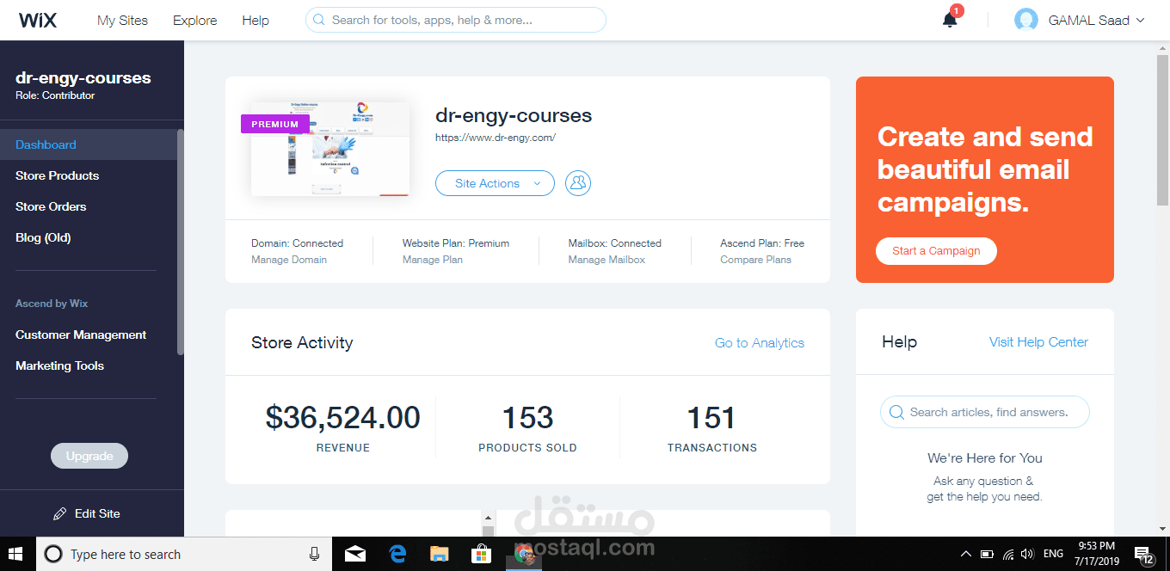Open the Windows Start menu
The width and height of the screenshot is (1170, 571).
tap(17, 555)
